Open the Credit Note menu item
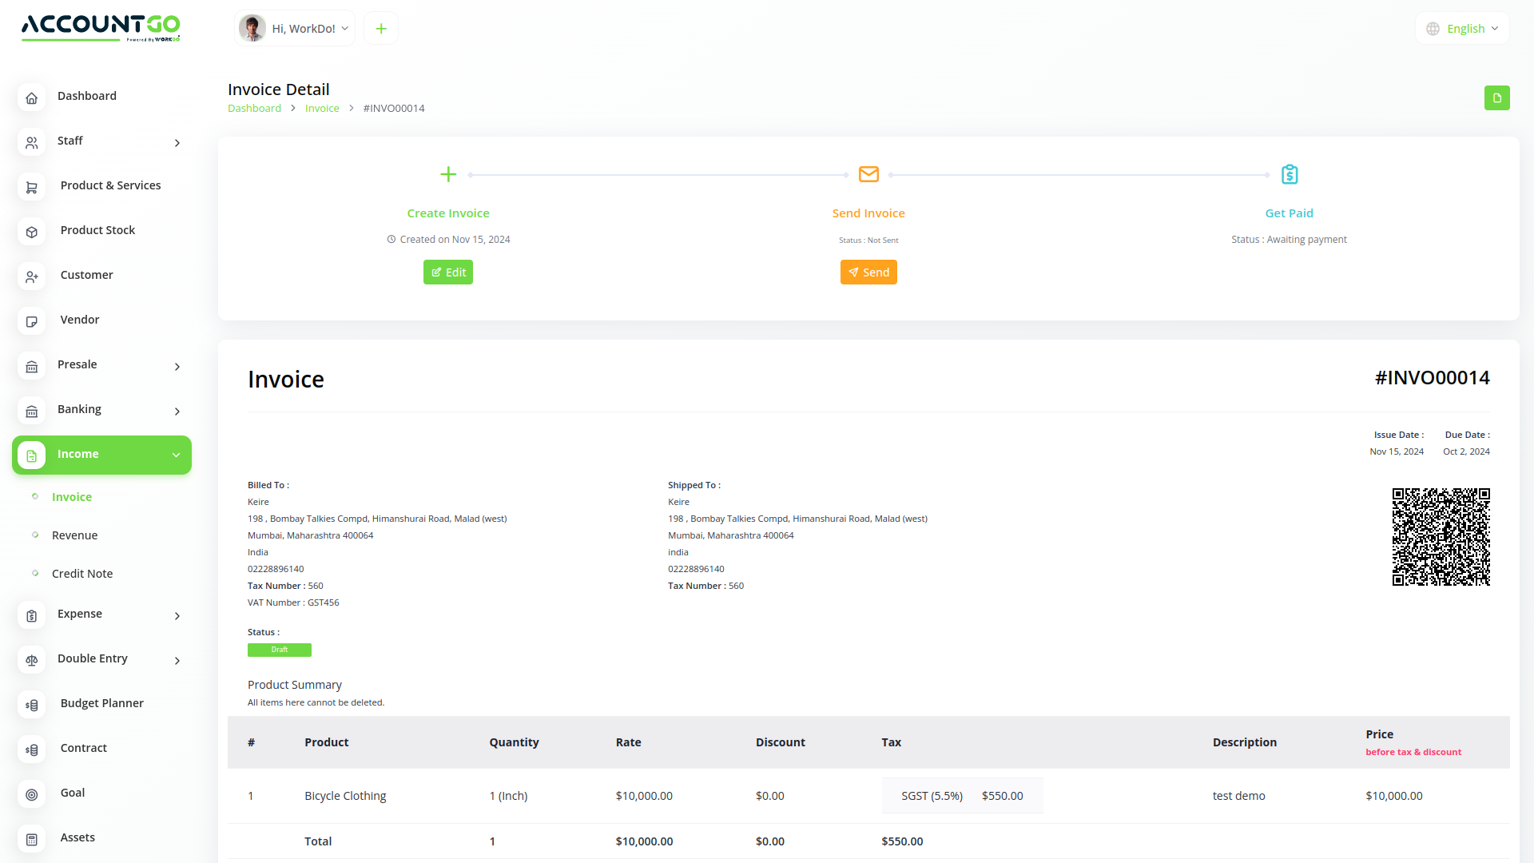1534x863 pixels. pyautogui.click(x=82, y=573)
